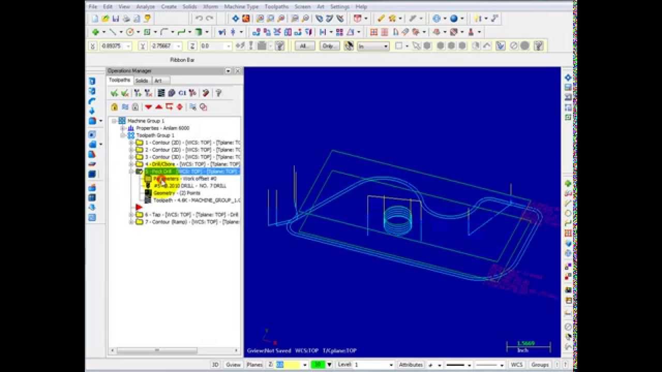Select all operations green checkmark icon
Image resolution: width=662 pixels, height=372 pixels.
(114, 93)
